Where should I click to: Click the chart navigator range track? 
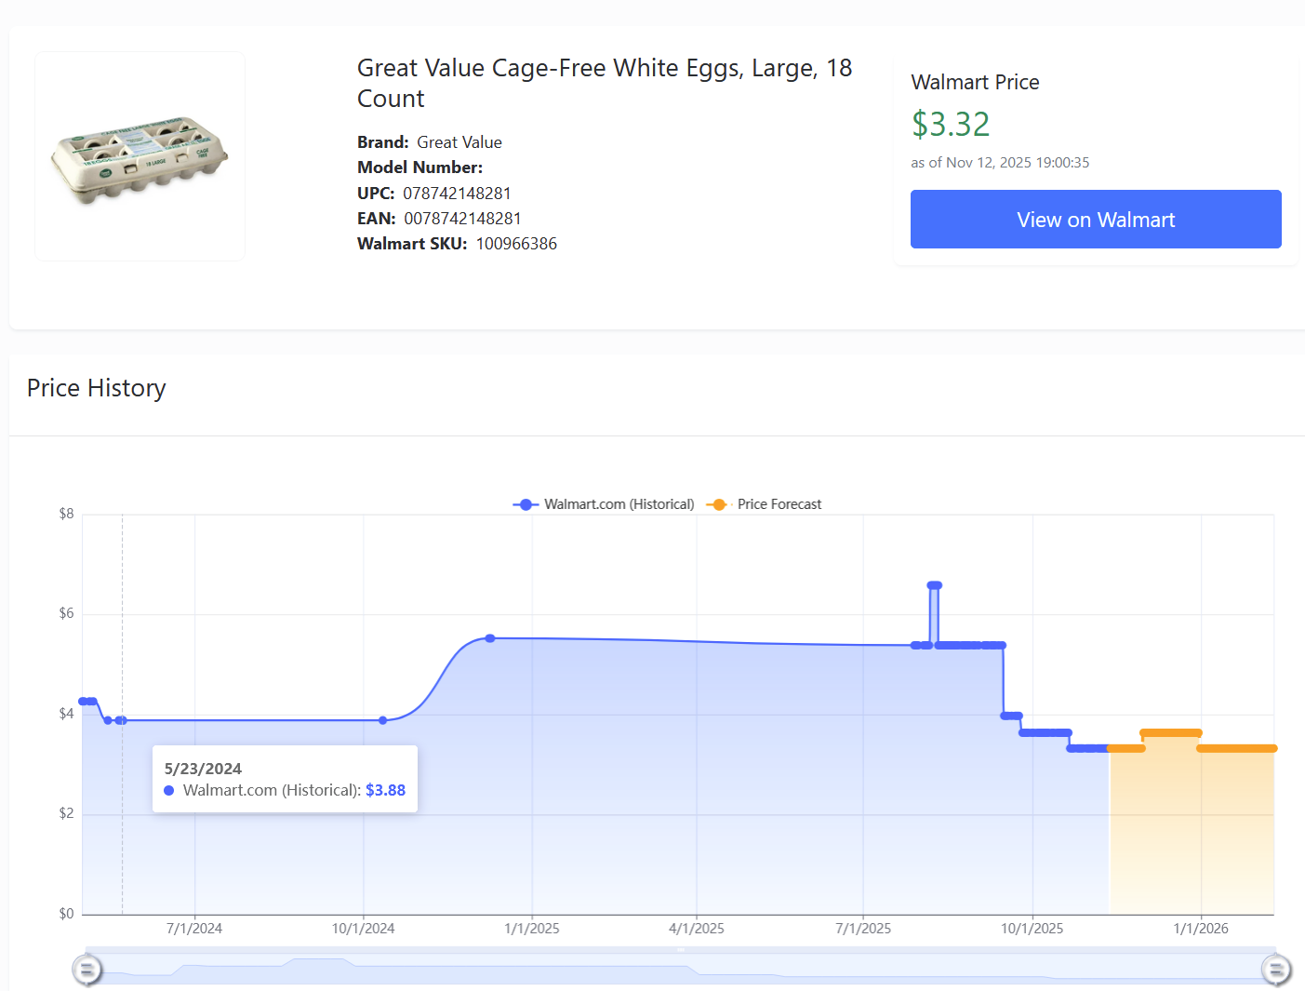[681, 968]
